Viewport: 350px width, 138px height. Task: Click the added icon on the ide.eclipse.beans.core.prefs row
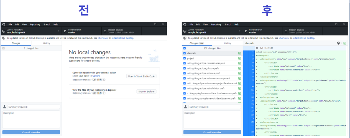coord(239,93)
